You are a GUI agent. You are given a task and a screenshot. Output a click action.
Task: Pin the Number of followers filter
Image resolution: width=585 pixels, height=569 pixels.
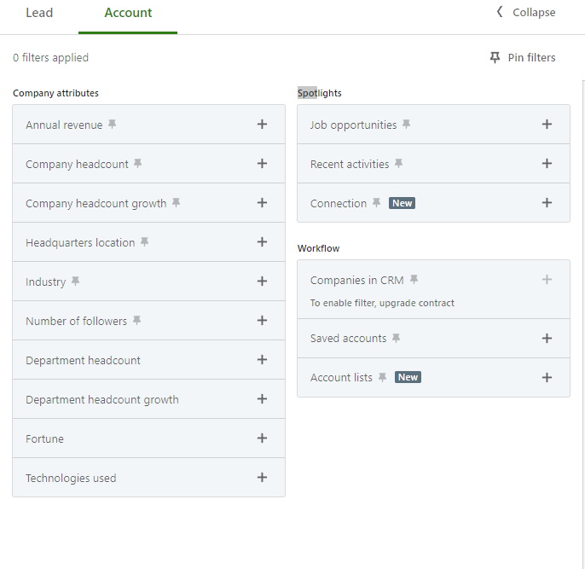[137, 321]
